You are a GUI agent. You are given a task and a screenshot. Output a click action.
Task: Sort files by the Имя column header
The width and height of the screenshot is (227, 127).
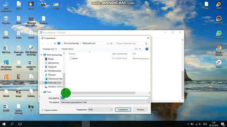[72, 54]
